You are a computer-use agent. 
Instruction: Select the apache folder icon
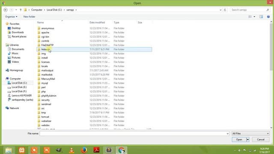pyautogui.click(x=39, y=33)
